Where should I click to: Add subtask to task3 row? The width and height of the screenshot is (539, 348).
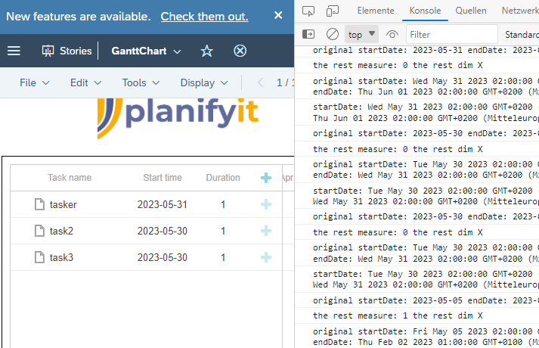(x=266, y=257)
